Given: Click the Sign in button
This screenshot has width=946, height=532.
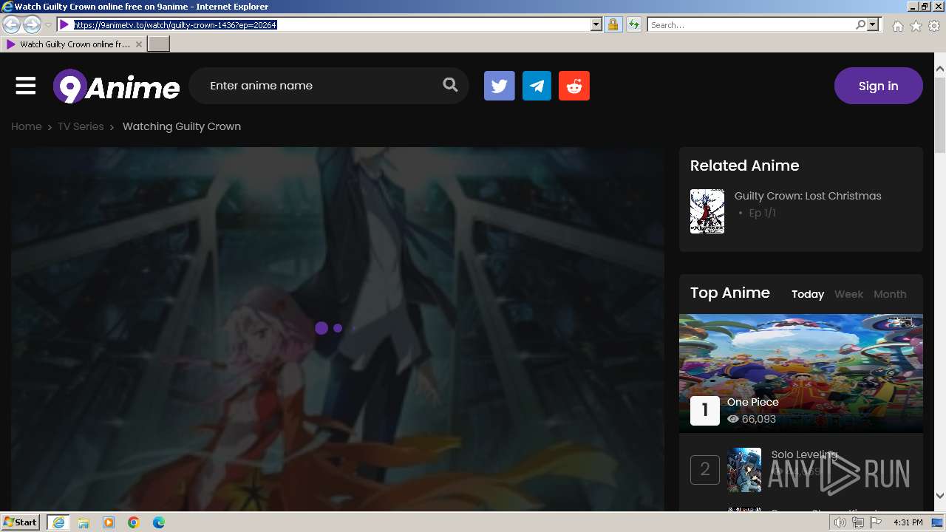Looking at the screenshot, I should coord(879,86).
